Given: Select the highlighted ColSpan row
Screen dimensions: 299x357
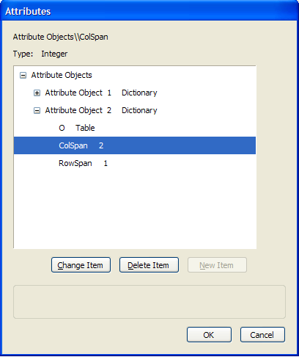Looking at the screenshot, I should point(135,145).
